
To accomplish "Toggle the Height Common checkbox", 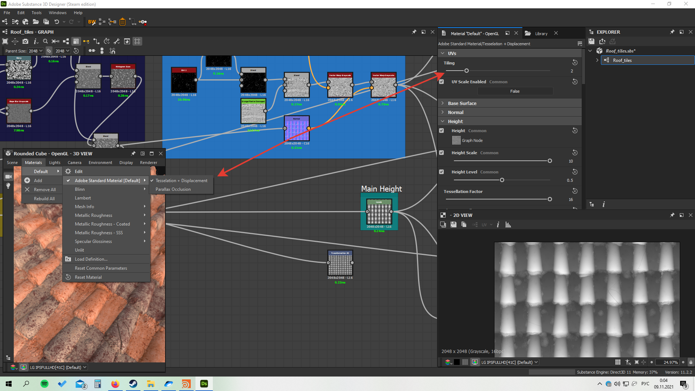I will [x=442, y=131].
